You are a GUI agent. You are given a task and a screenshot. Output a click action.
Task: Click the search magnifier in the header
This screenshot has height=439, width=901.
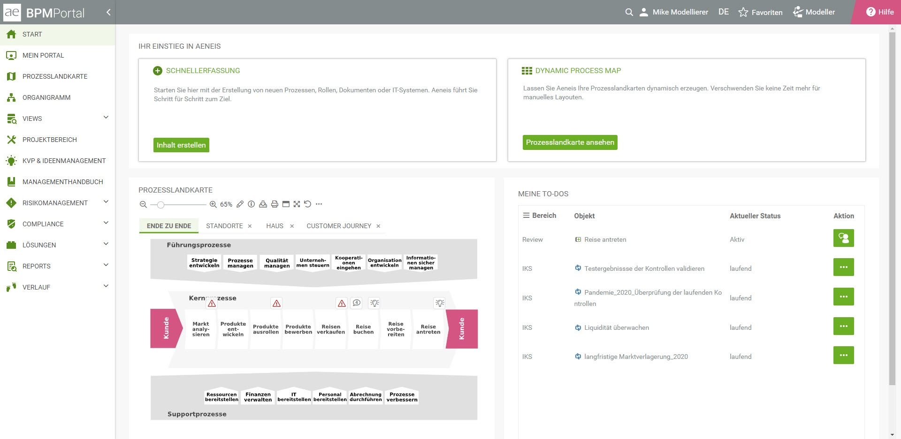point(629,12)
